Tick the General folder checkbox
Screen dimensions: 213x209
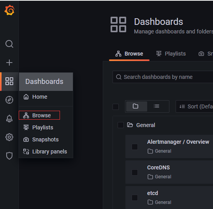pyautogui.click(x=121, y=125)
